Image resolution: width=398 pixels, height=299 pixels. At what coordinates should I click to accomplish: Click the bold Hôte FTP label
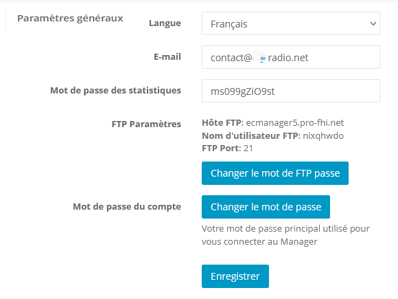222,123
